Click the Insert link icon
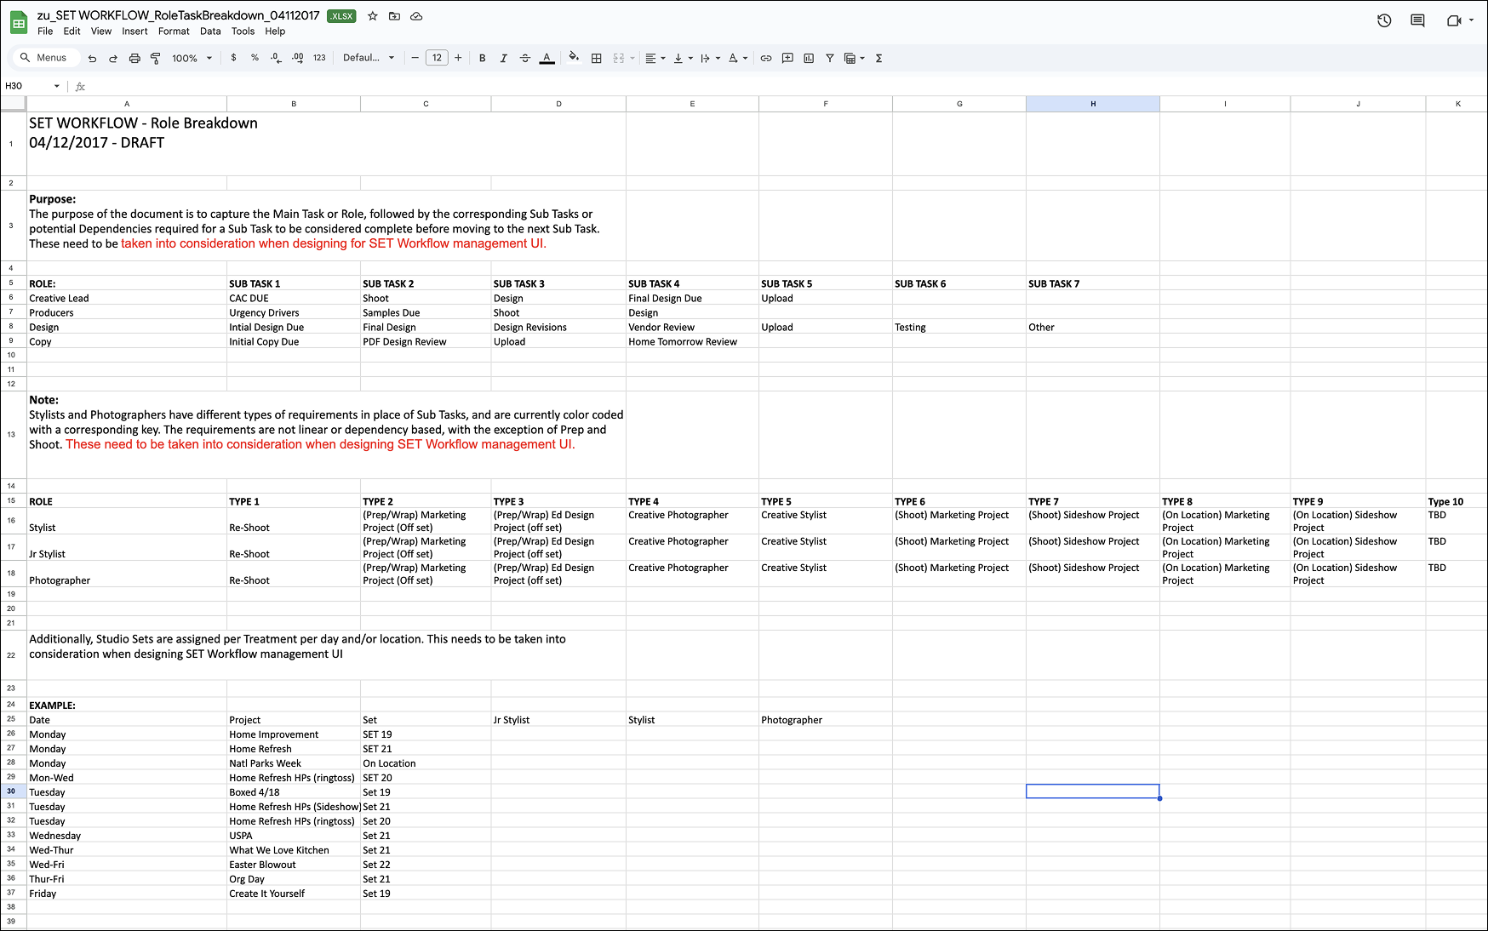1488x931 pixels. (766, 58)
